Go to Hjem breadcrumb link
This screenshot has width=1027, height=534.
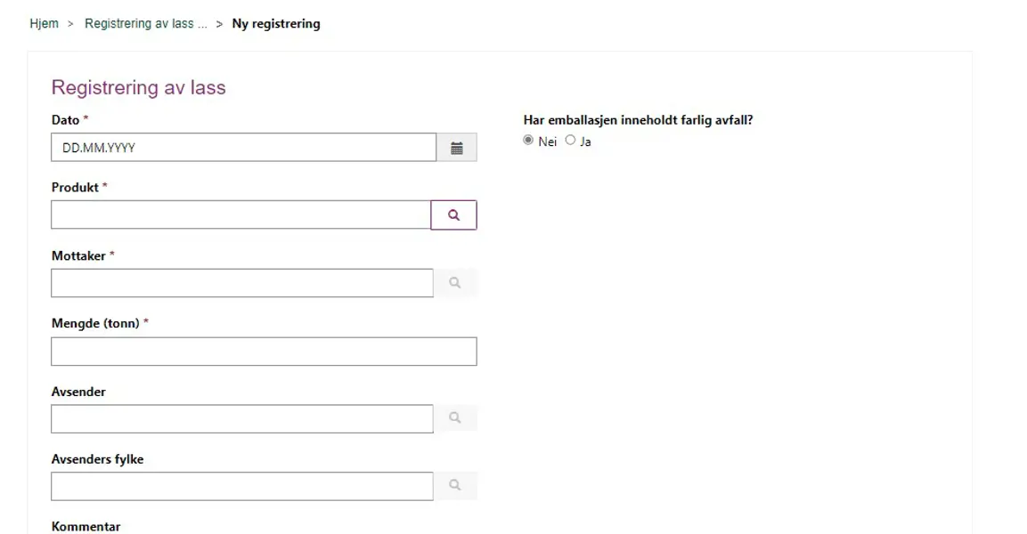(44, 24)
